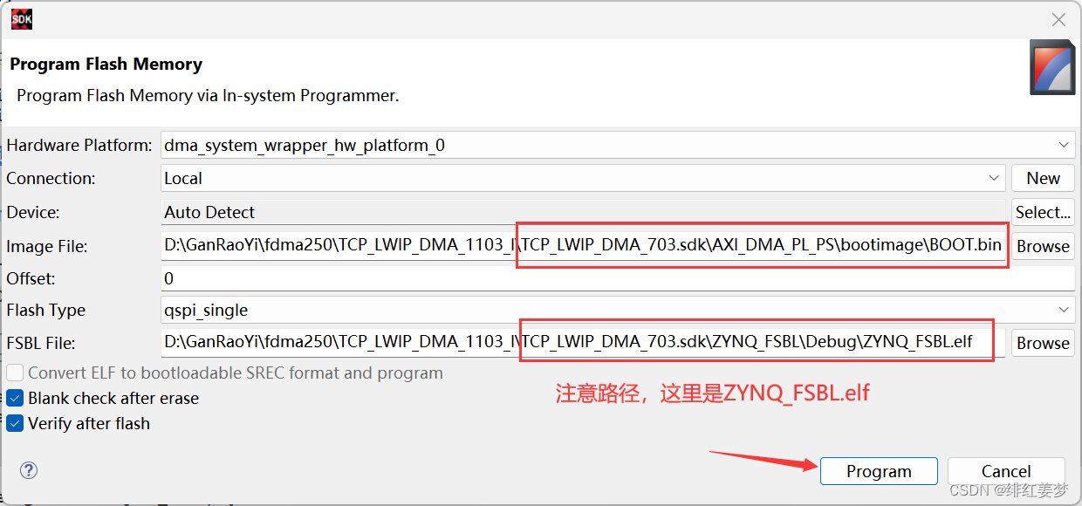
Task: Open device chooser with Select button
Action: tap(1043, 212)
